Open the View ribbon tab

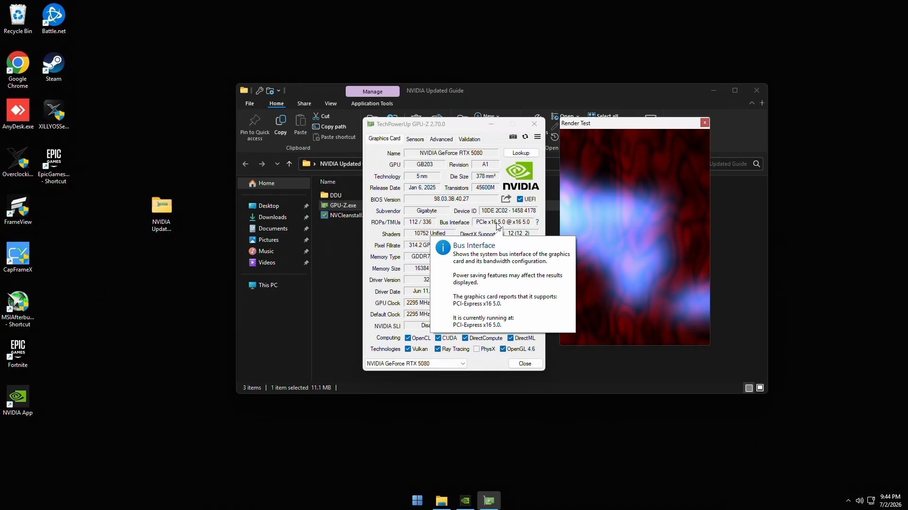[x=331, y=103]
